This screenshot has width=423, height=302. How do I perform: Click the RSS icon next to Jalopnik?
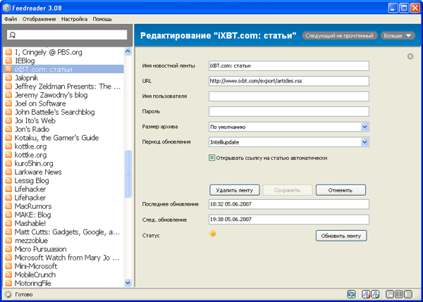coord(8,78)
